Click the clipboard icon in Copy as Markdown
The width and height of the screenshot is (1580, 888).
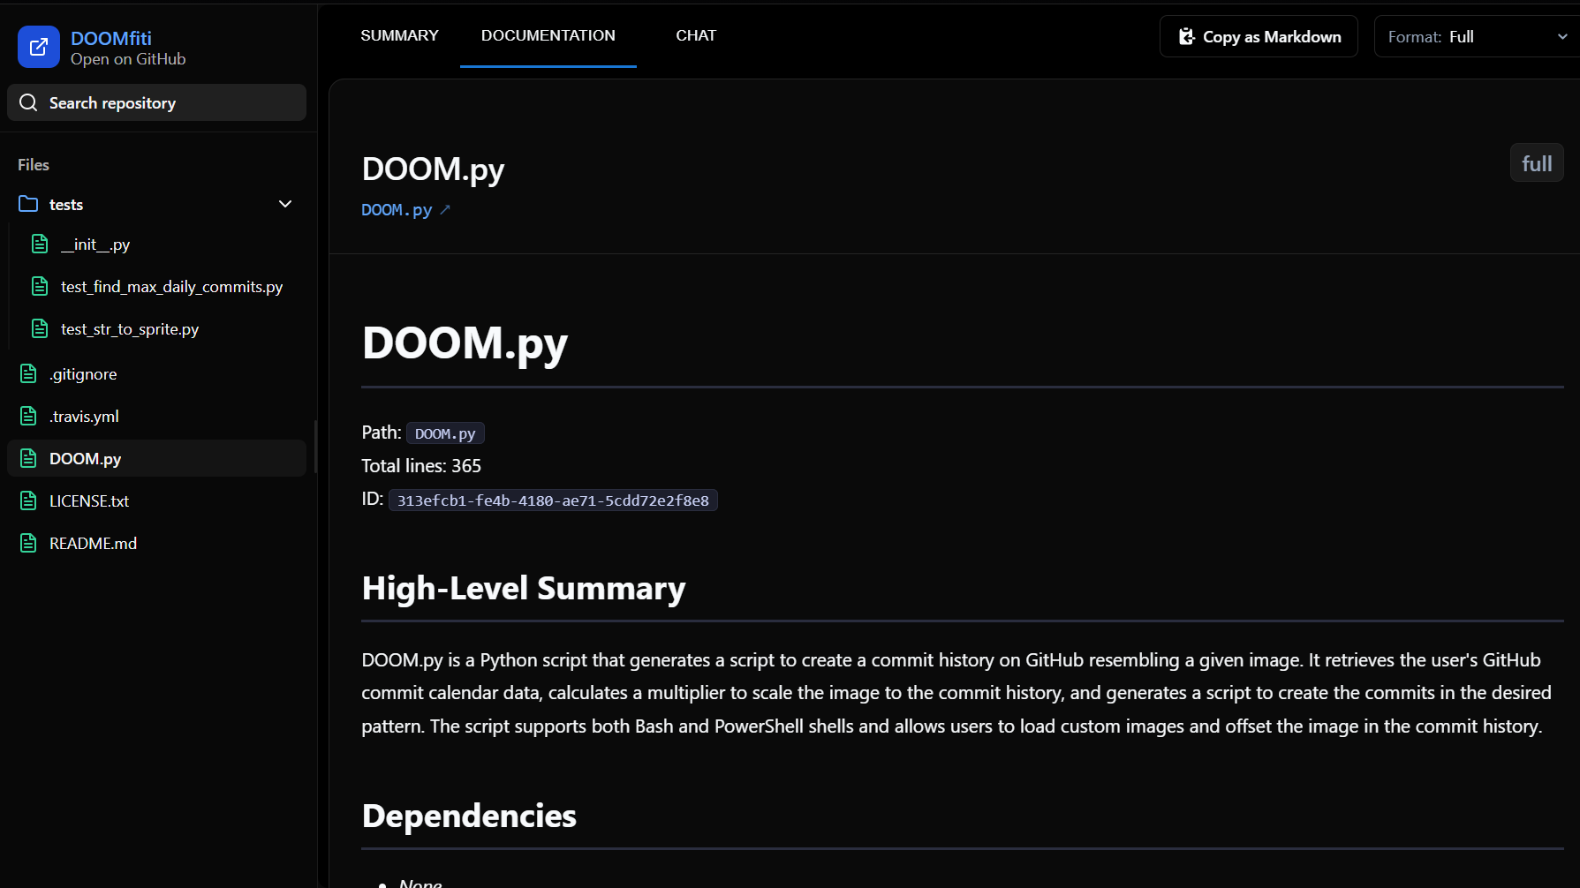coord(1187,36)
